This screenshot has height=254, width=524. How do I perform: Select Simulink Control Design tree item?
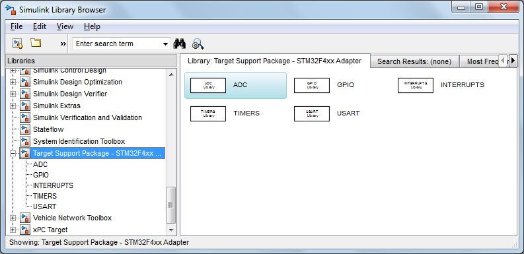coord(69,71)
